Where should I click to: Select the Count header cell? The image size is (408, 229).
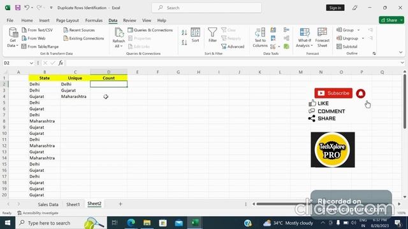point(109,78)
